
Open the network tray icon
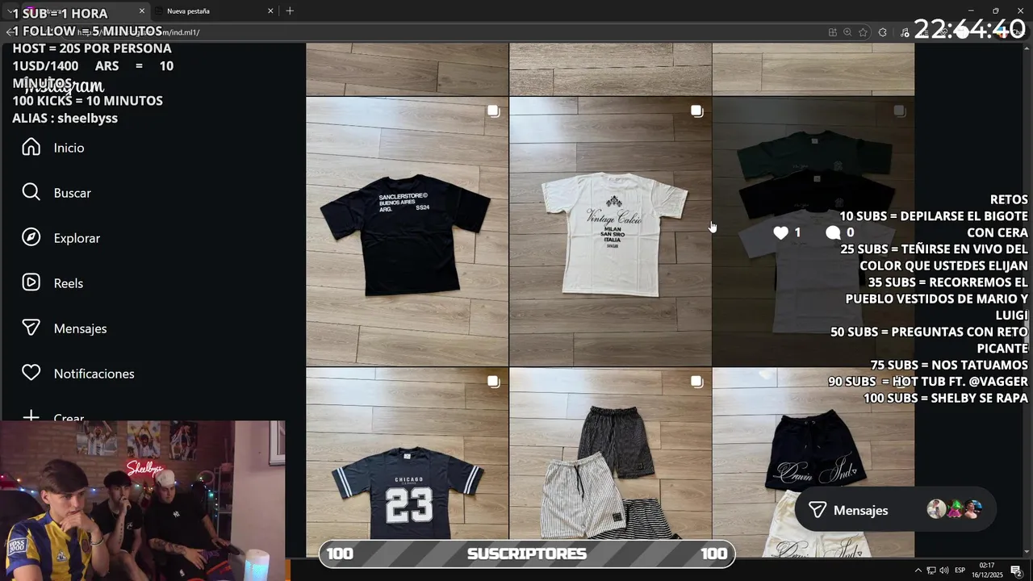pyautogui.click(x=931, y=571)
